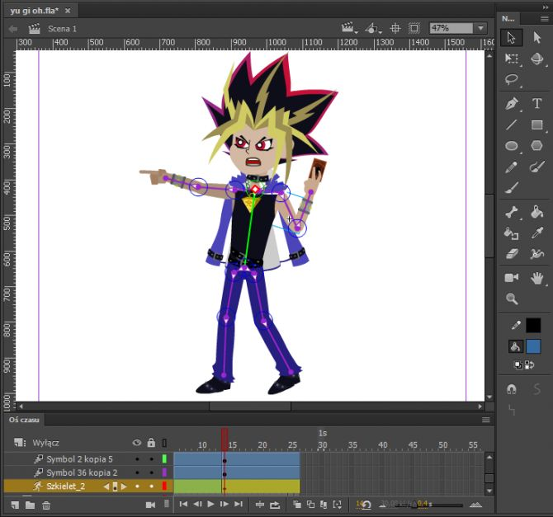This screenshot has height=517, width=553.
Task: Click the new layer button
Action: 14,504
